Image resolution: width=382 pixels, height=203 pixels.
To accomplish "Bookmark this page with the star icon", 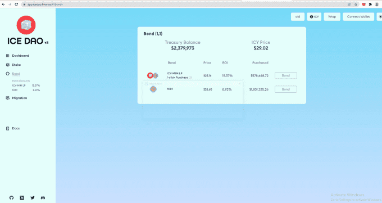I will pyautogui.click(x=356, y=4).
